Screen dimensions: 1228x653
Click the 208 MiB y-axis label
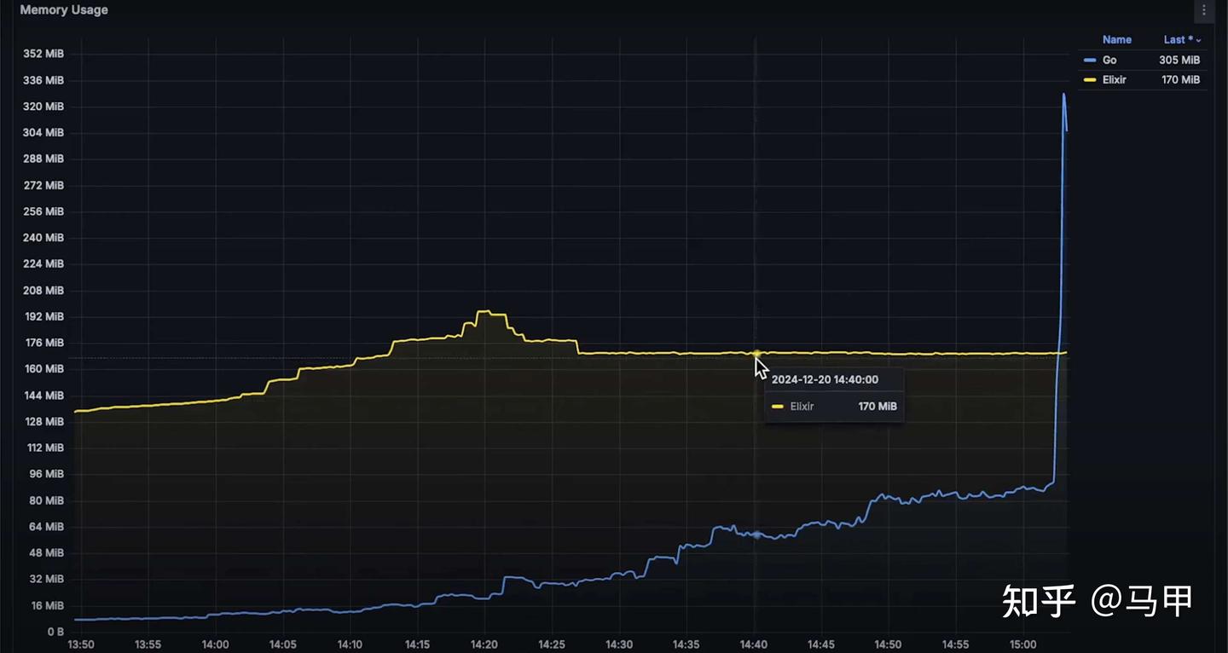[43, 290]
